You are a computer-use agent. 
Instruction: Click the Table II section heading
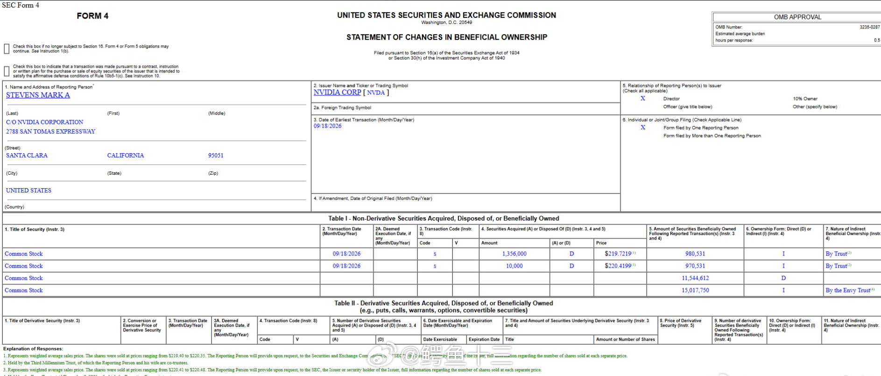point(444,307)
